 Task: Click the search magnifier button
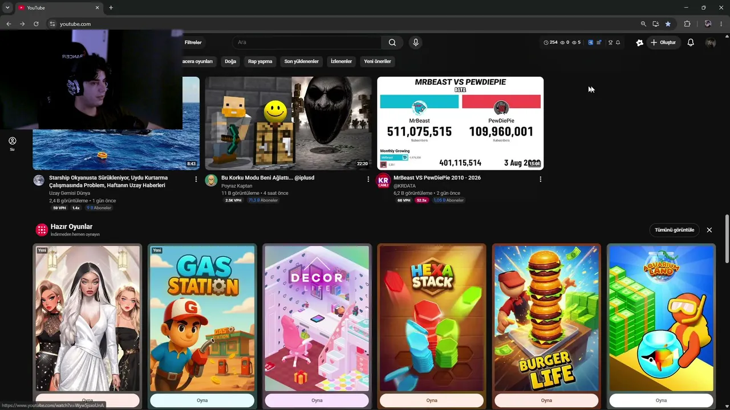(392, 42)
